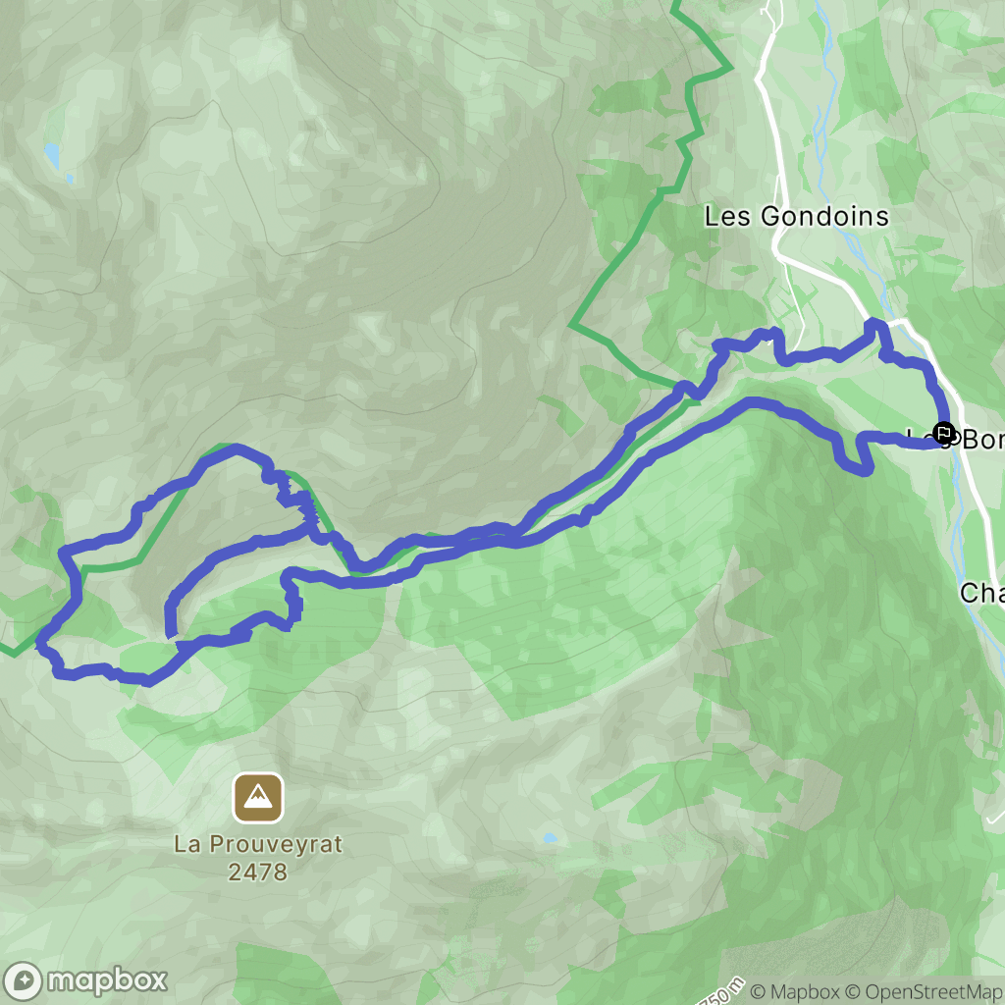Click the larger blue lake in the upper-left mountains
This screenshot has height=1005, width=1005.
(51, 156)
